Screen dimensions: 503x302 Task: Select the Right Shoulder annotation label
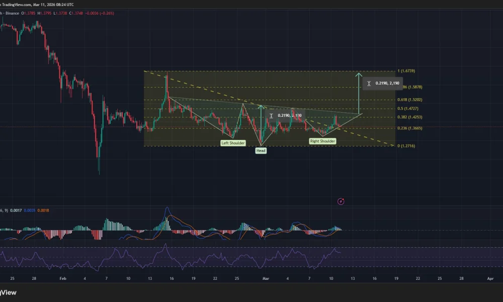(322, 141)
